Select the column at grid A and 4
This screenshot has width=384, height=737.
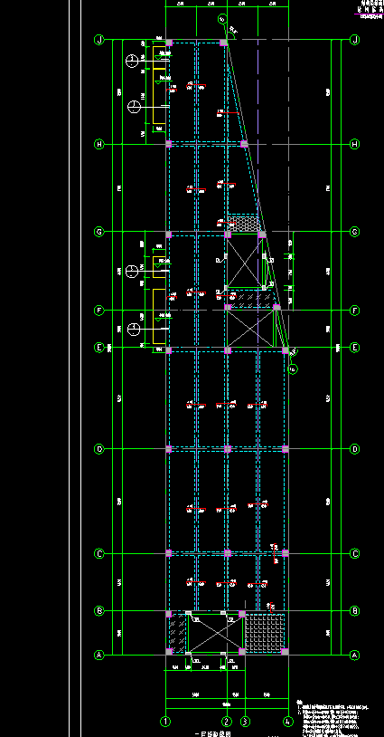286,652
